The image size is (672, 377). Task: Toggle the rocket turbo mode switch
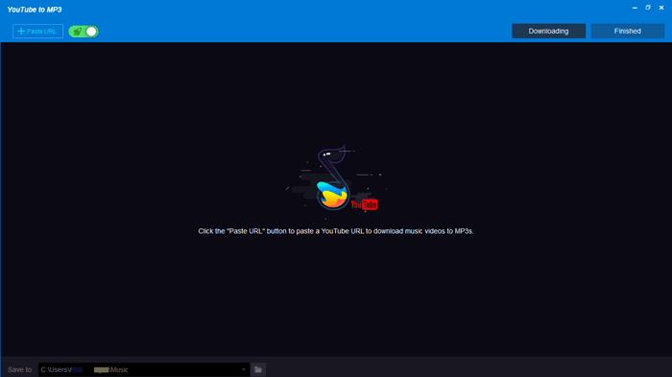point(84,32)
